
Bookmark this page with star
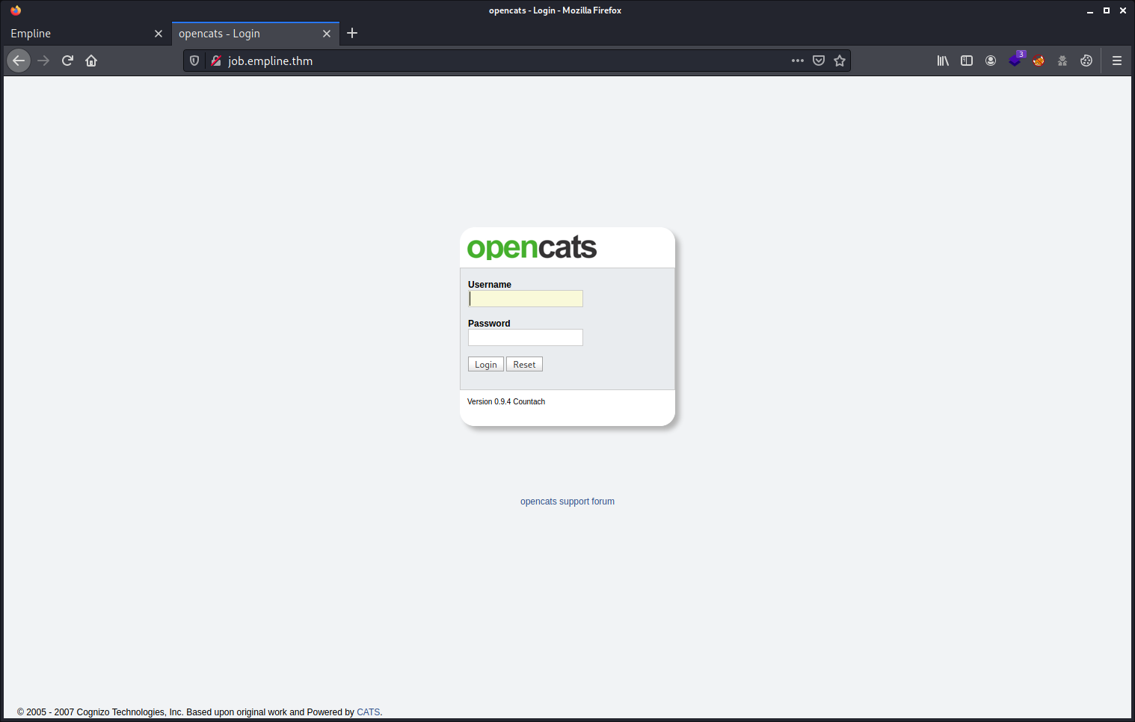pos(840,61)
